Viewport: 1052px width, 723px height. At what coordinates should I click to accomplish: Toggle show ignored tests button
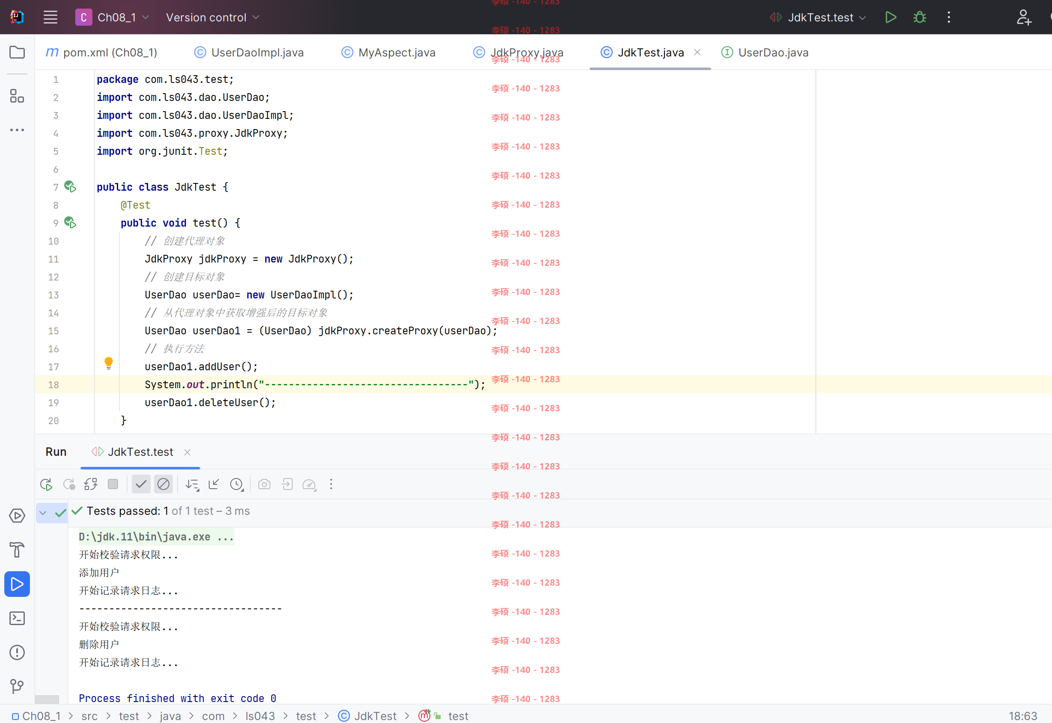[163, 484]
